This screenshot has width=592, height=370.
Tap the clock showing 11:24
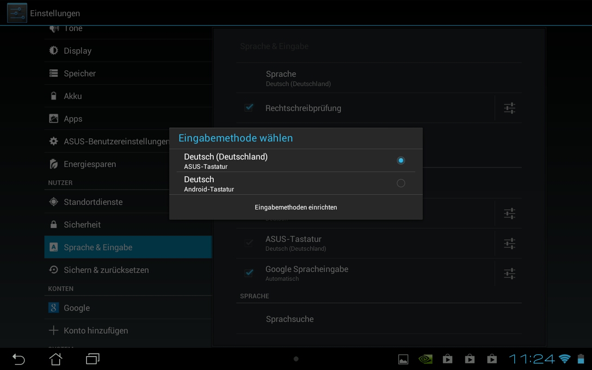(532, 359)
